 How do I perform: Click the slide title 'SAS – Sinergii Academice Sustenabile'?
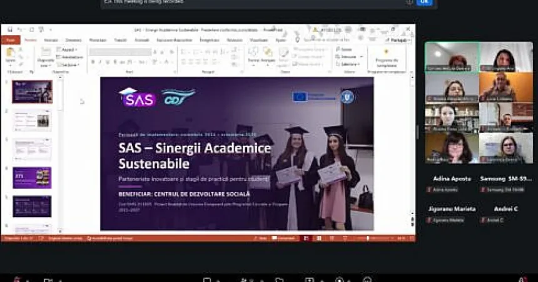coord(195,156)
